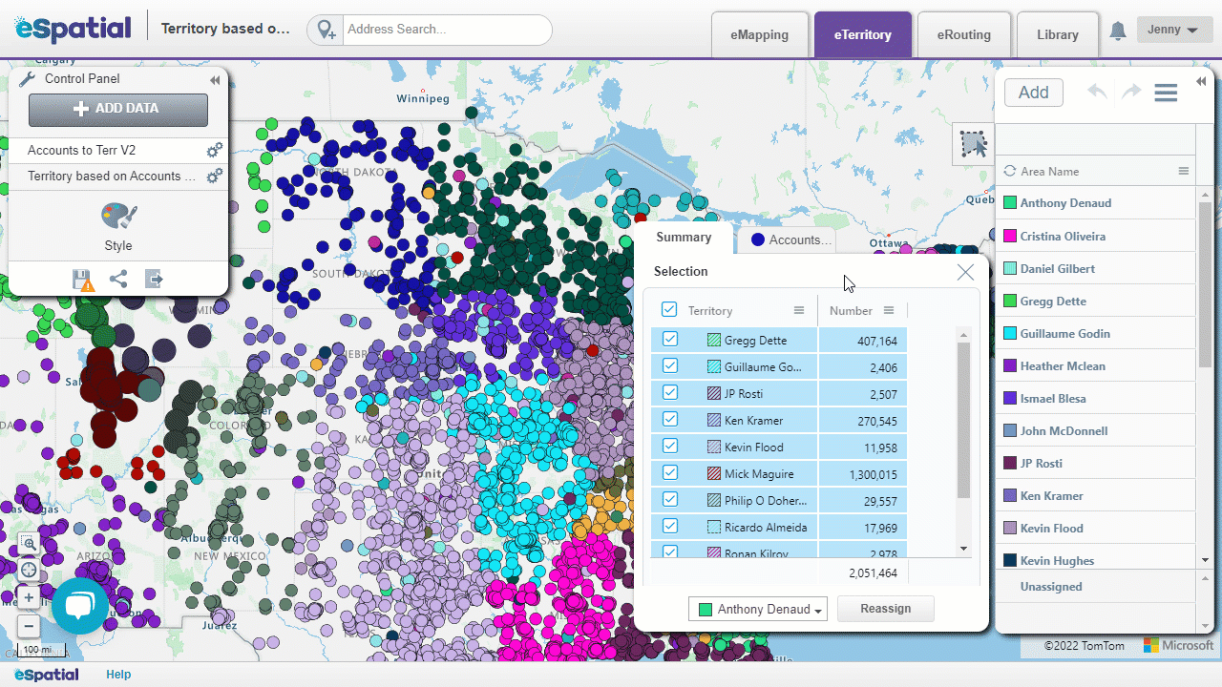Open the live chat bubble

click(x=80, y=606)
